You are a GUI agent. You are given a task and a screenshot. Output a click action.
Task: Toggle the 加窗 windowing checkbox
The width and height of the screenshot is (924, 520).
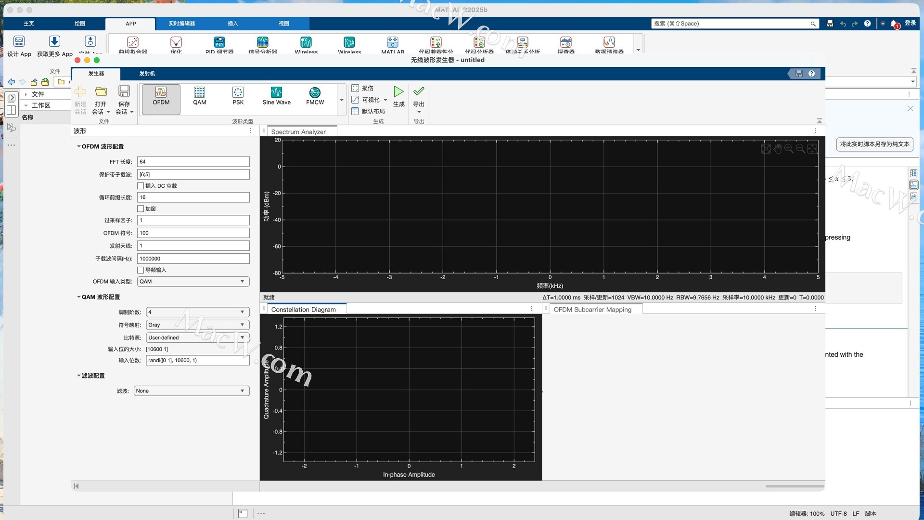(x=141, y=209)
